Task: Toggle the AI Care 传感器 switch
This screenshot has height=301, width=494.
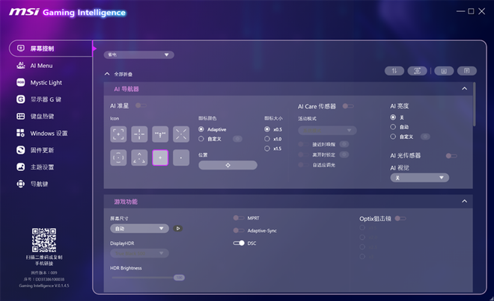Action: [348, 106]
